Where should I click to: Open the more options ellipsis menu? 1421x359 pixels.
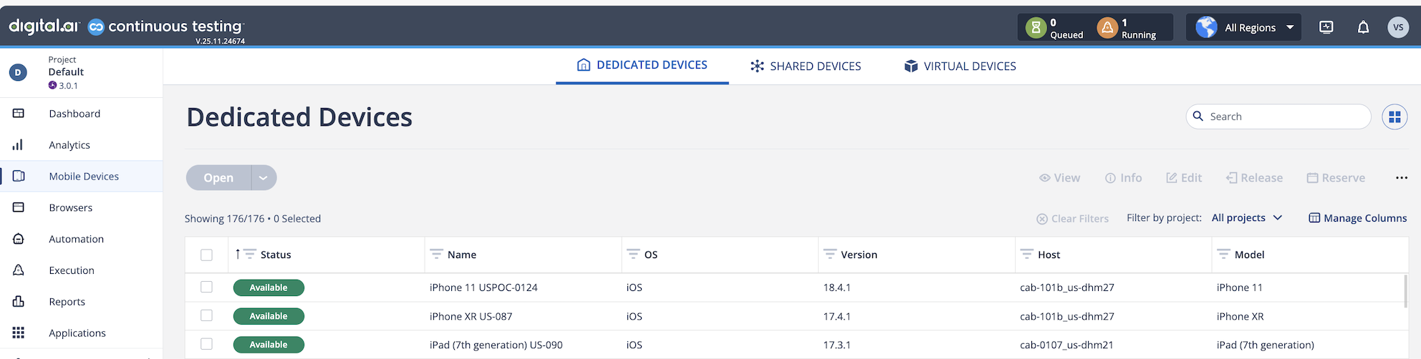1401,178
